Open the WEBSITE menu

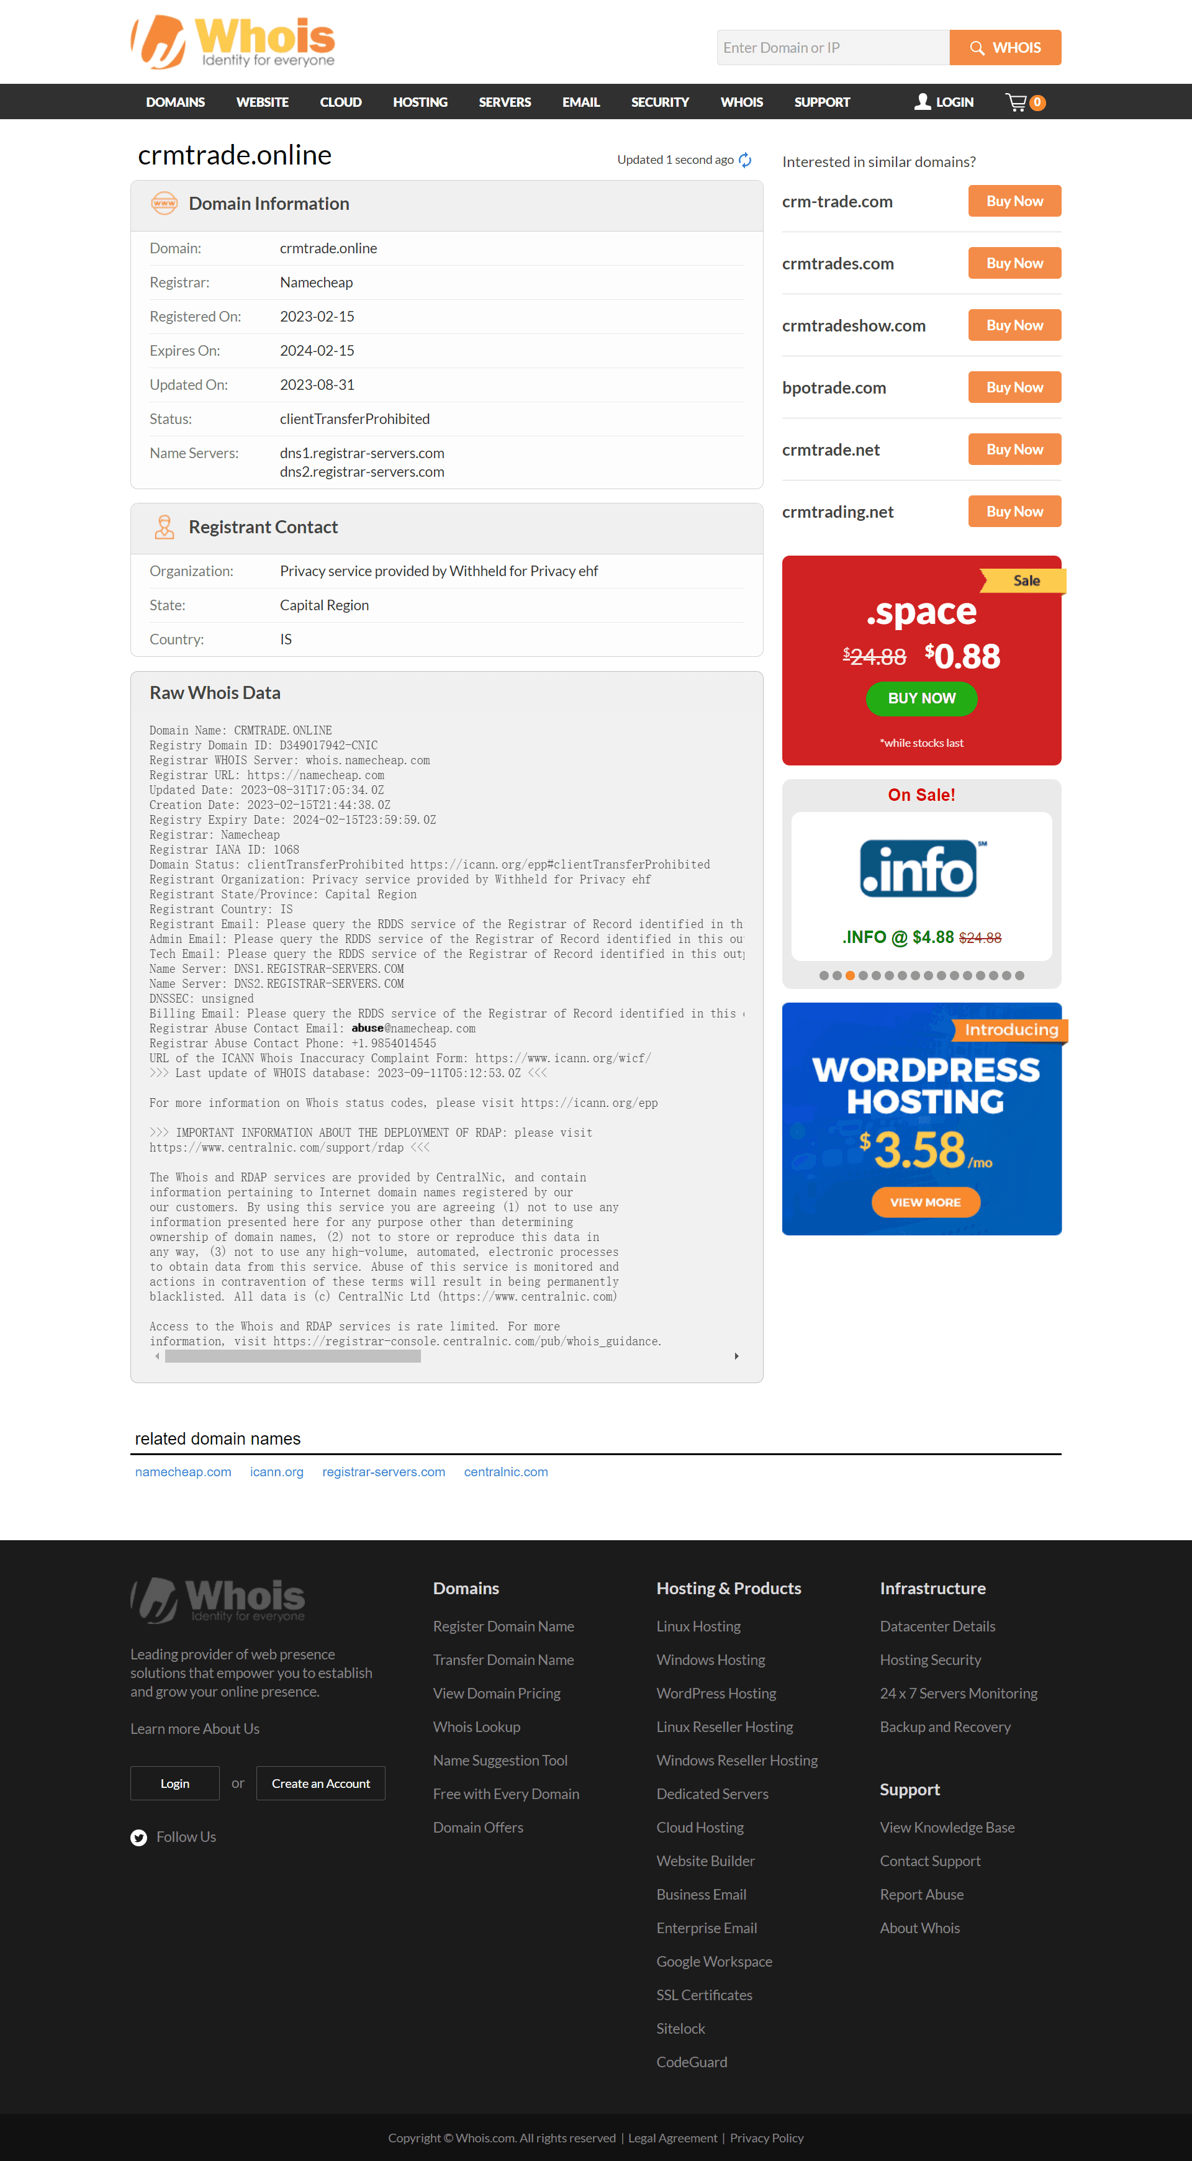click(x=263, y=102)
